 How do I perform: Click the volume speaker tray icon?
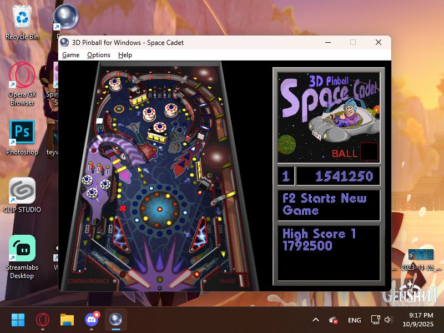tap(388, 320)
